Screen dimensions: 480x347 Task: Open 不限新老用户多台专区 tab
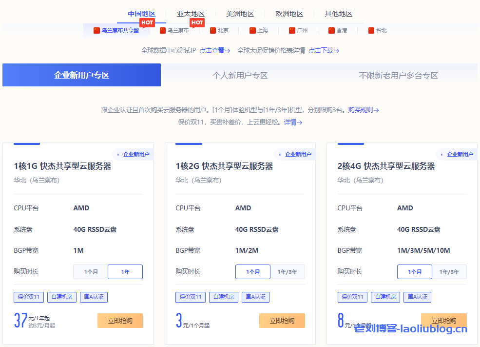[398, 75]
